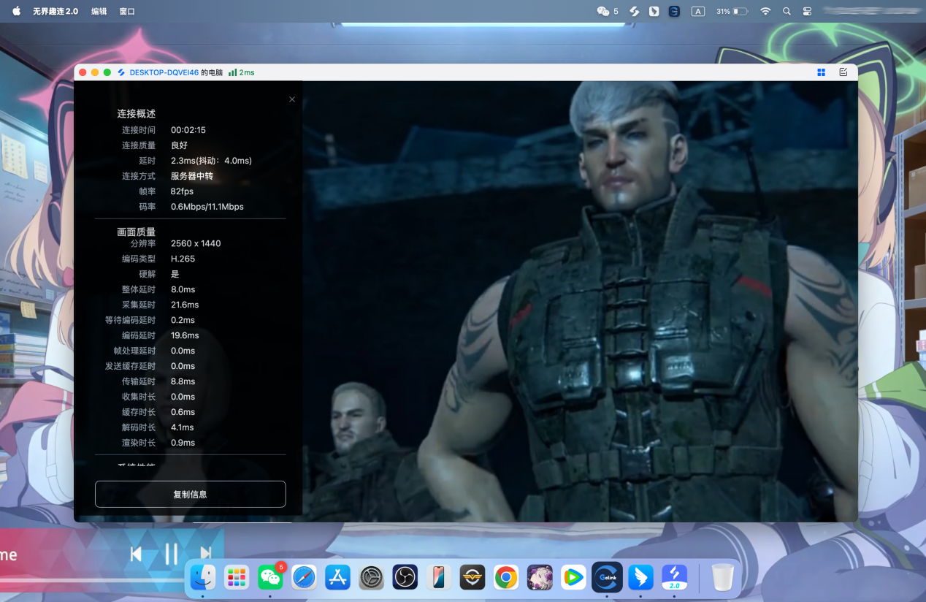Click the battery 31% indicator
This screenshot has height=602, width=926.
pyautogui.click(x=732, y=11)
